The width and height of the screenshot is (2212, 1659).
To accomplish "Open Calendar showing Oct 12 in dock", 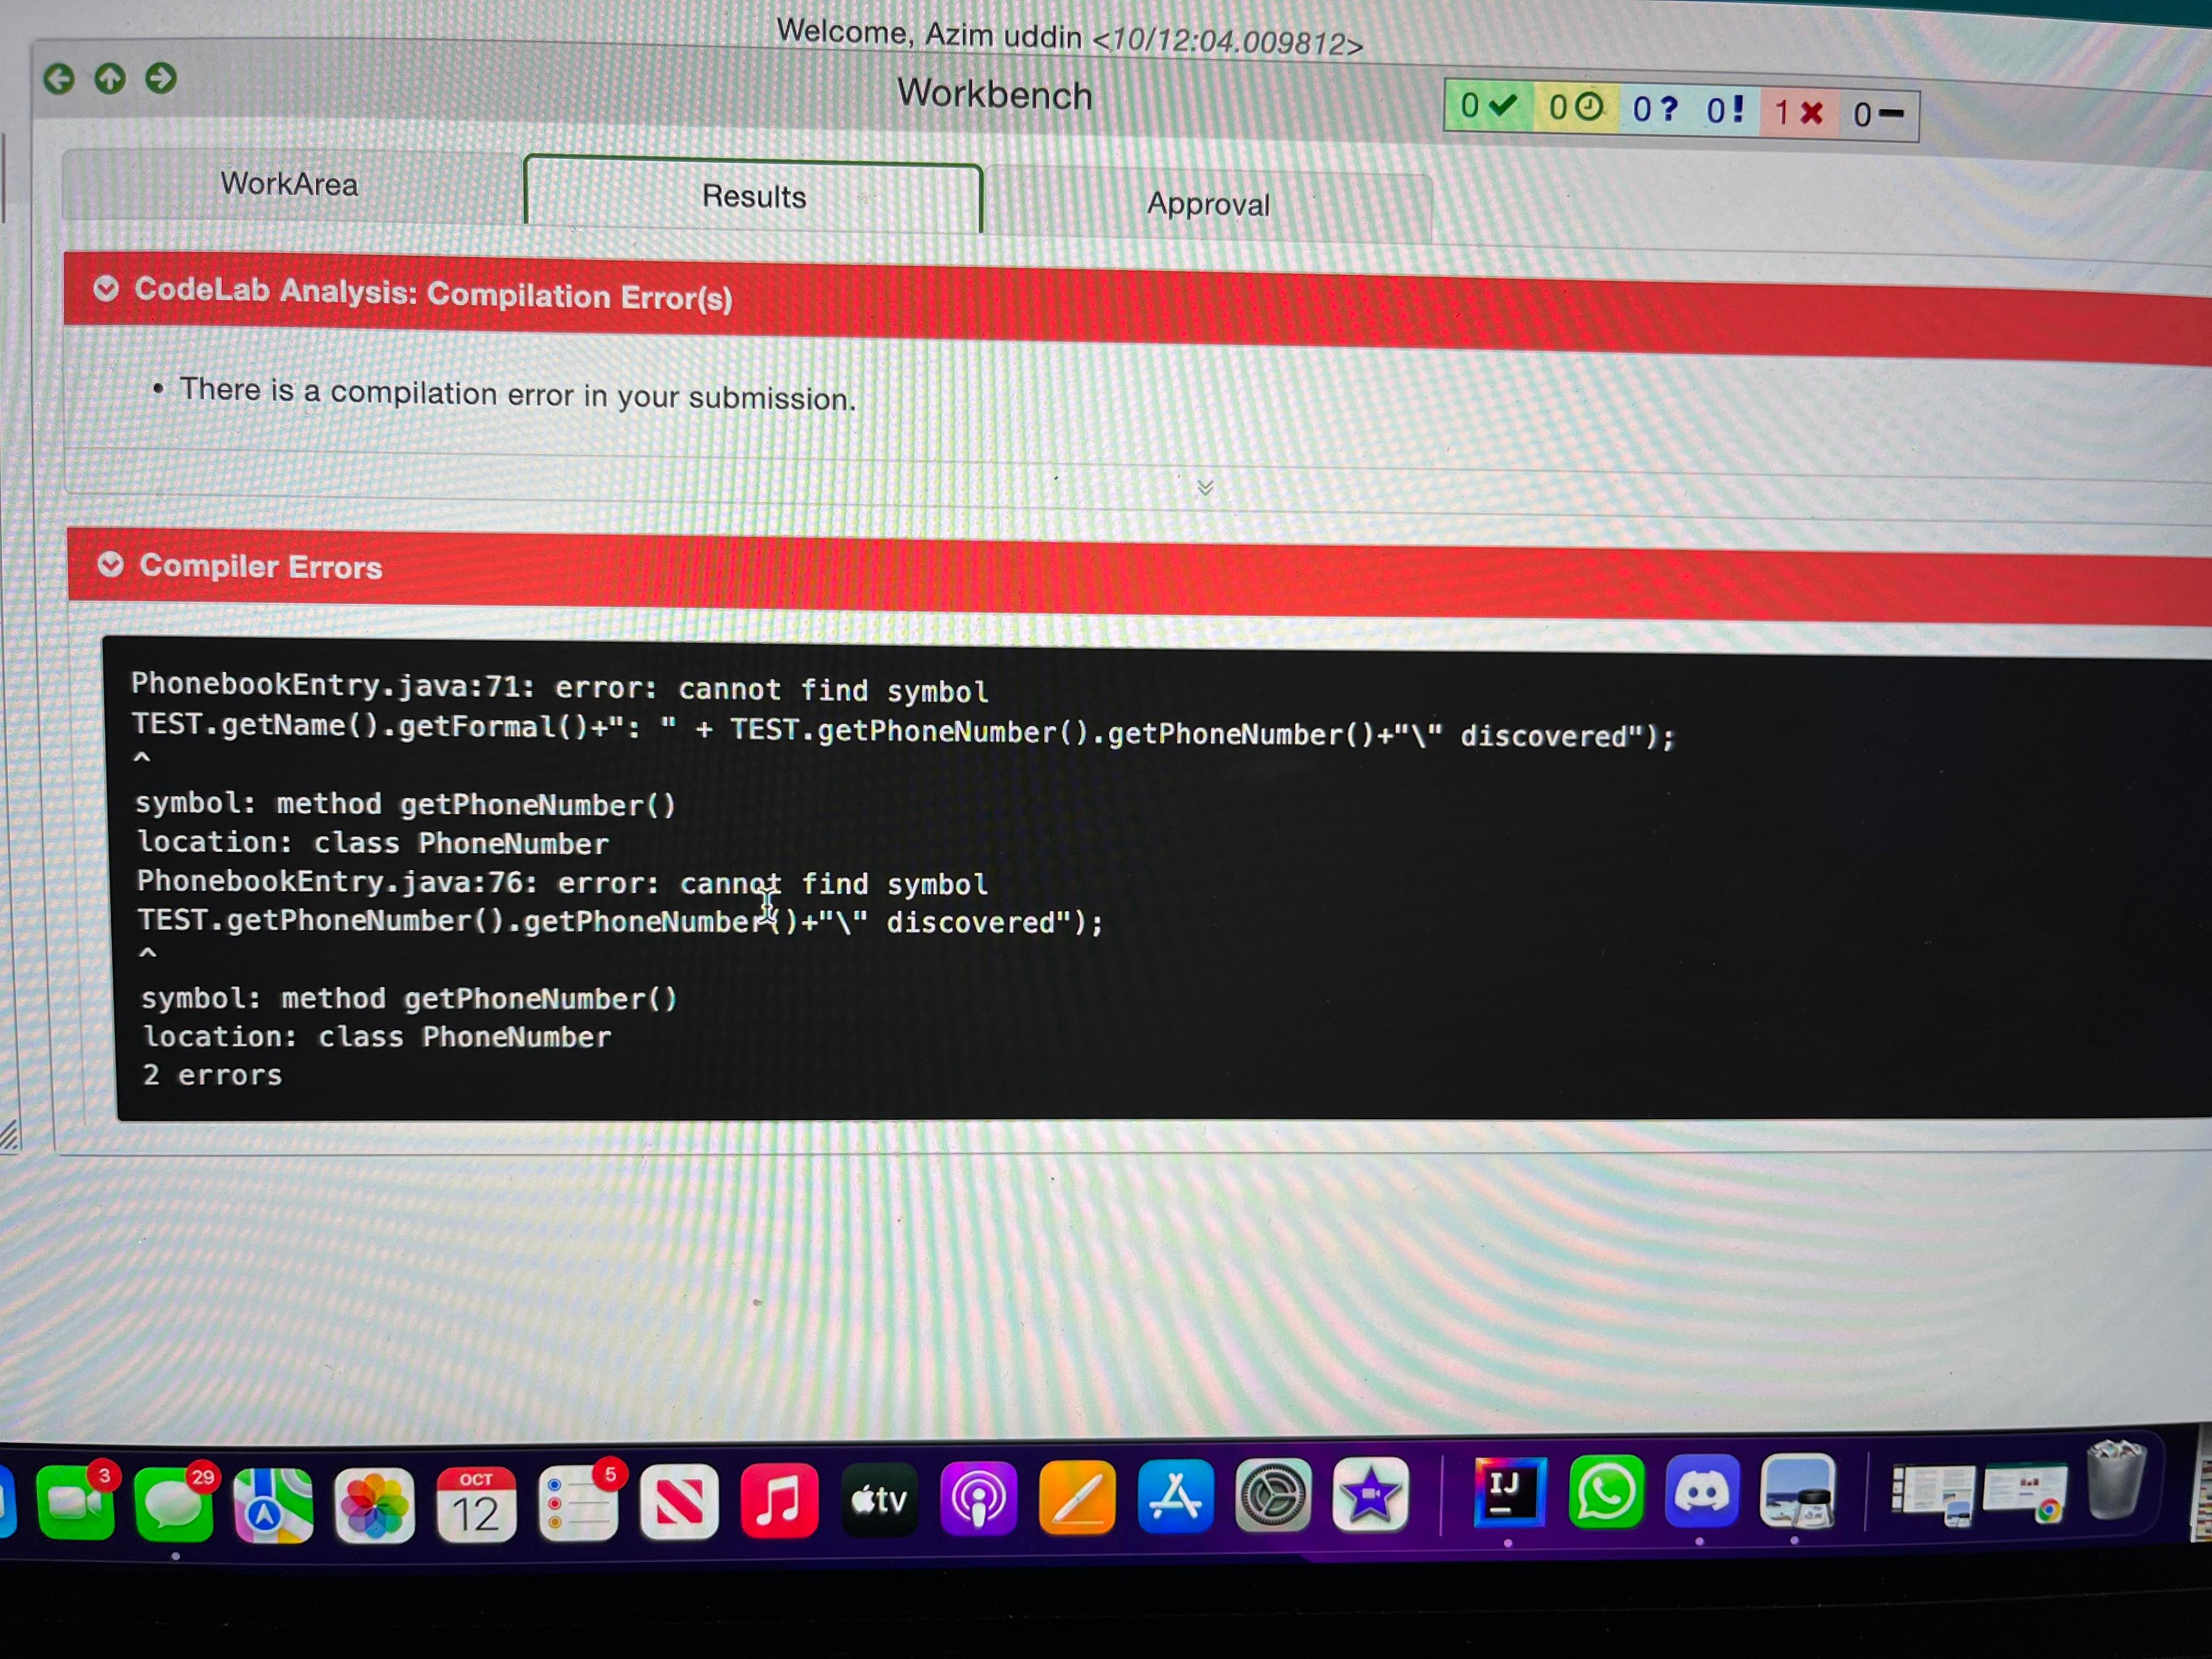I will 476,1505.
